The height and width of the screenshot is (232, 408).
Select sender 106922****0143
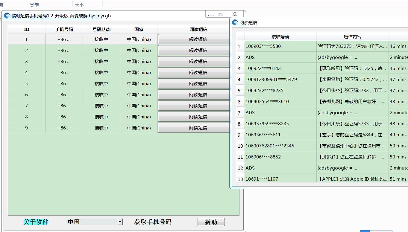[280, 68]
